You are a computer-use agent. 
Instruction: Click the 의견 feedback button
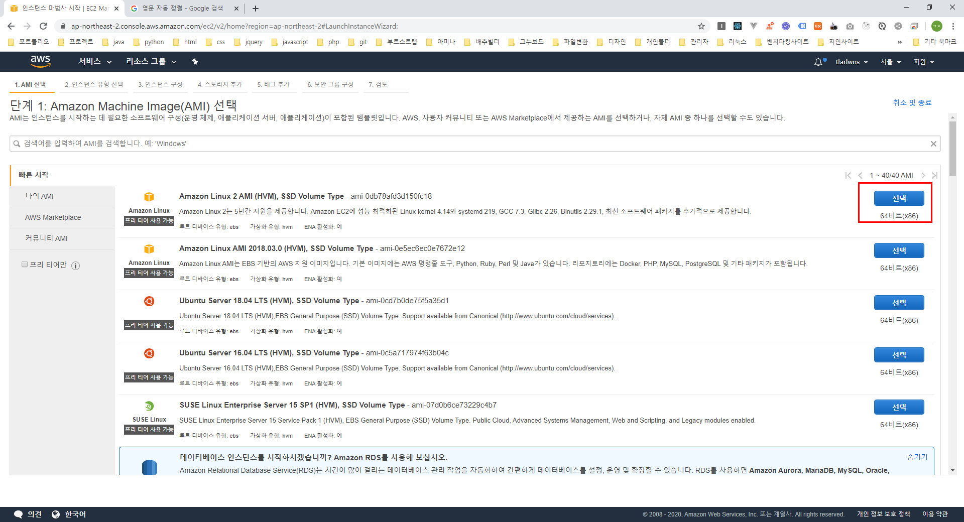34,514
